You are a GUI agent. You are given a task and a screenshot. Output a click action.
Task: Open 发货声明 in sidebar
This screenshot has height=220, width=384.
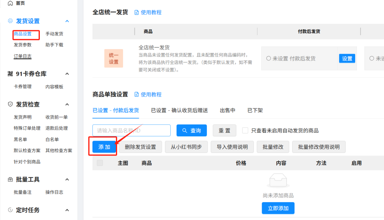pyautogui.click(x=22, y=117)
